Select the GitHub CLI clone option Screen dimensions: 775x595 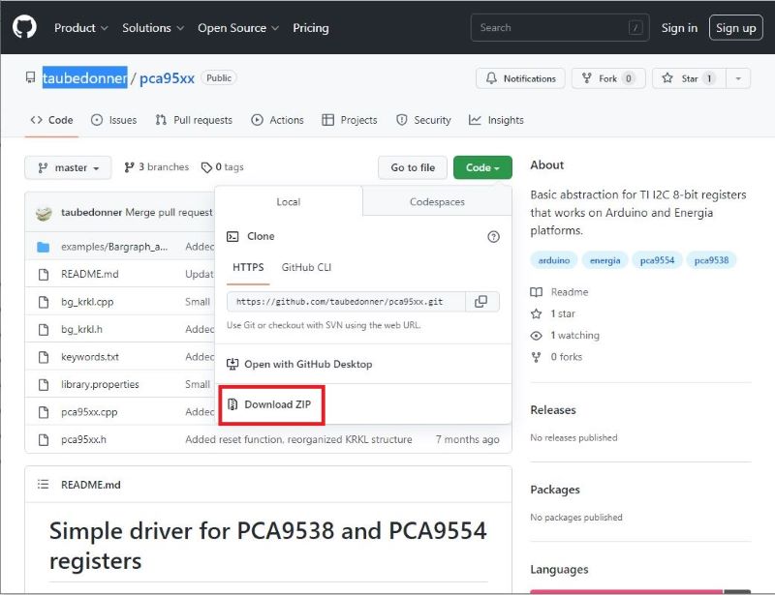pos(306,268)
